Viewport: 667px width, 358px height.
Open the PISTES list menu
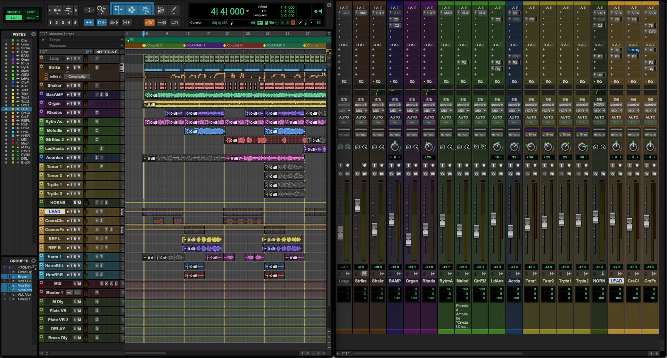(33, 34)
